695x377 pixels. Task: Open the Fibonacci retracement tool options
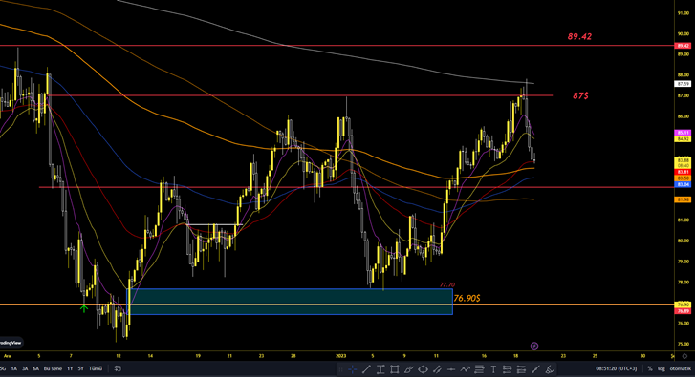[479, 369]
